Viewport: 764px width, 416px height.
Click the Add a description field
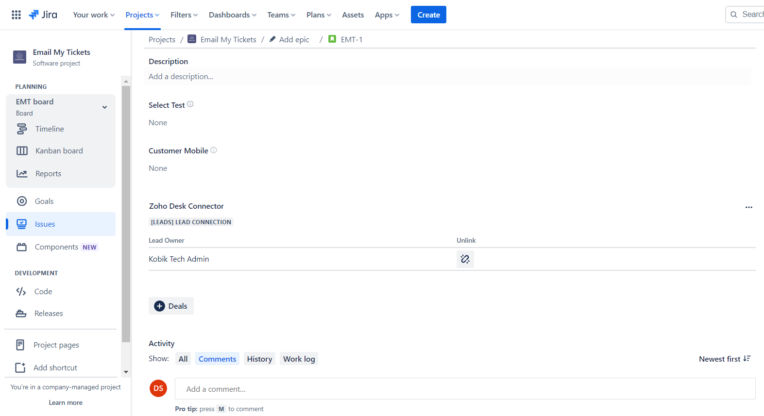point(448,76)
